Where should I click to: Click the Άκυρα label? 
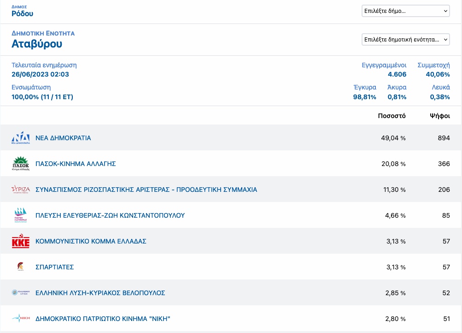pyautogui.click(x=397, y=87)
